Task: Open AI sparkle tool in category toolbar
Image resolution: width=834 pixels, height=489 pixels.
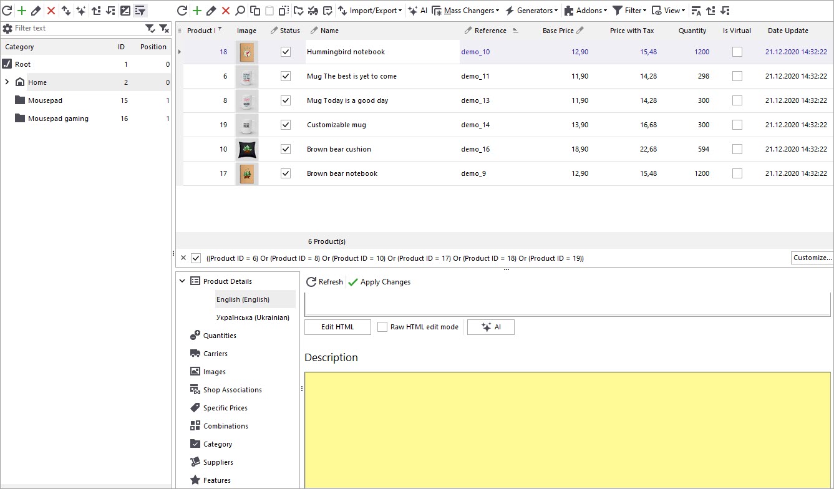Action: (81, 11)
